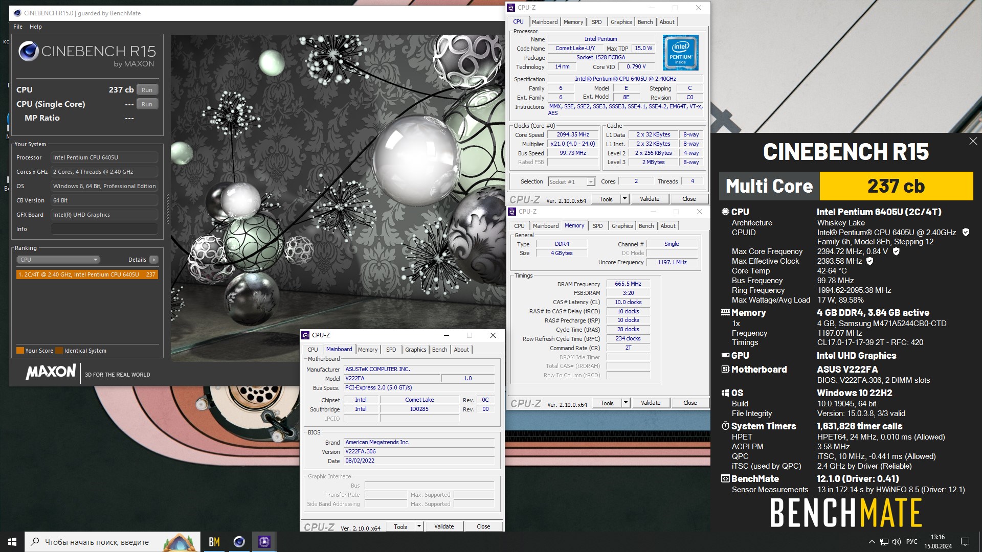Expand the Tools dropdown arrow in CPU-Z CPU window
Image resolution: width=982 pixels, height=552 pixels.
tap(624, 199)
